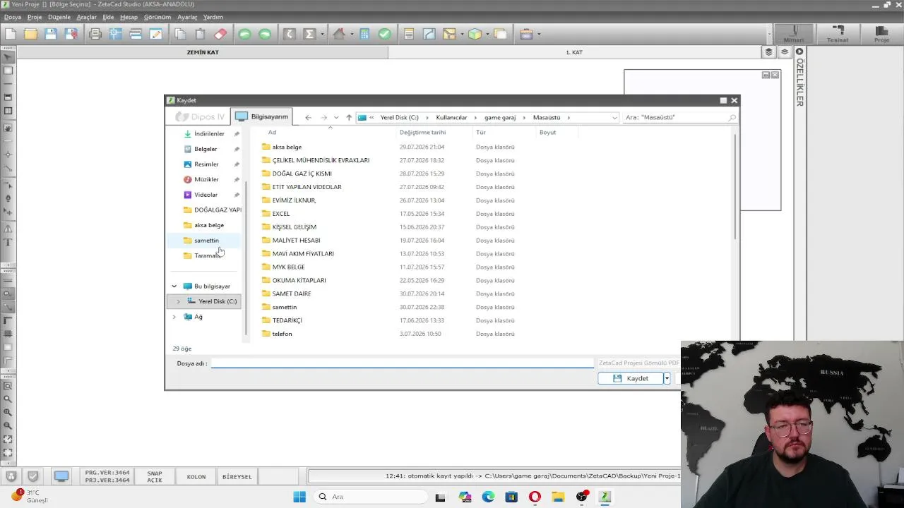Open the Kaydet button dropdown arrow
Viewport: 904px width, 508px height.
tap(666, 379)
